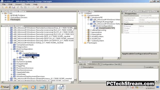Image resolution: width=160 pixels, height=90 pixels.
Task: Switch to the Configuration Set (0) tab
Action: click(111, 64)
